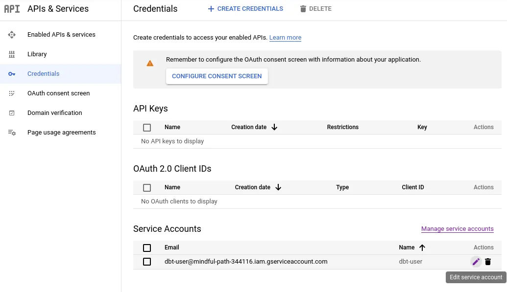This screenshot has width=507, height=292.
Task: Open Page usage agreements
Action: click(x=61, y=133)
